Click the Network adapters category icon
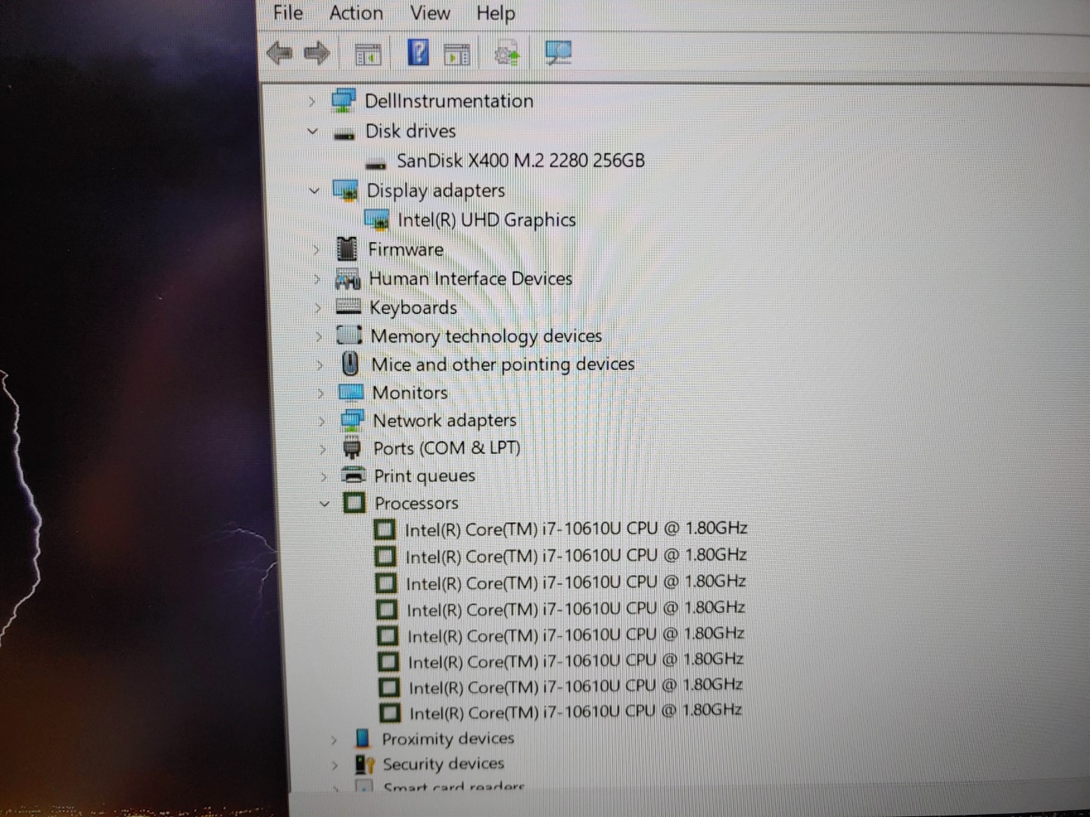The height and width of the screenshot is (817, 1090). coord(352,420)
